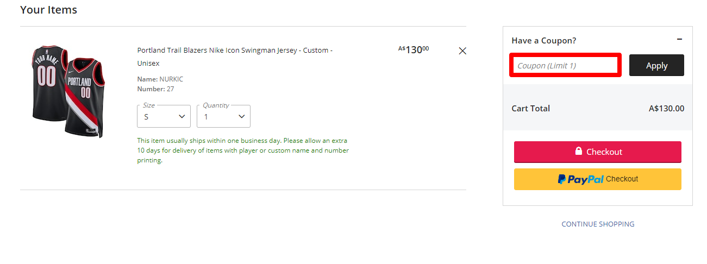Click the Your Items heading
This screenshot has height=264, width=707.
[48, 10]
